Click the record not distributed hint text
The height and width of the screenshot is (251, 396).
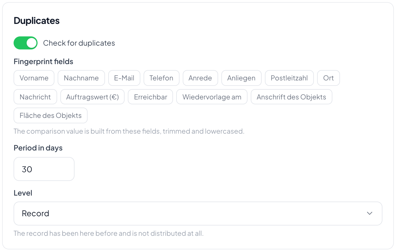click(109, 233)
